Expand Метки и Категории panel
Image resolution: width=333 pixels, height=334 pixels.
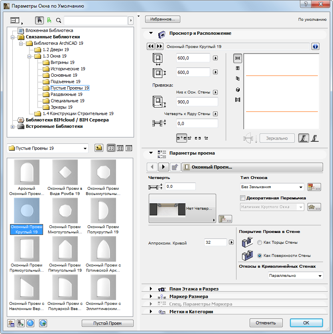tap(151, 311)
